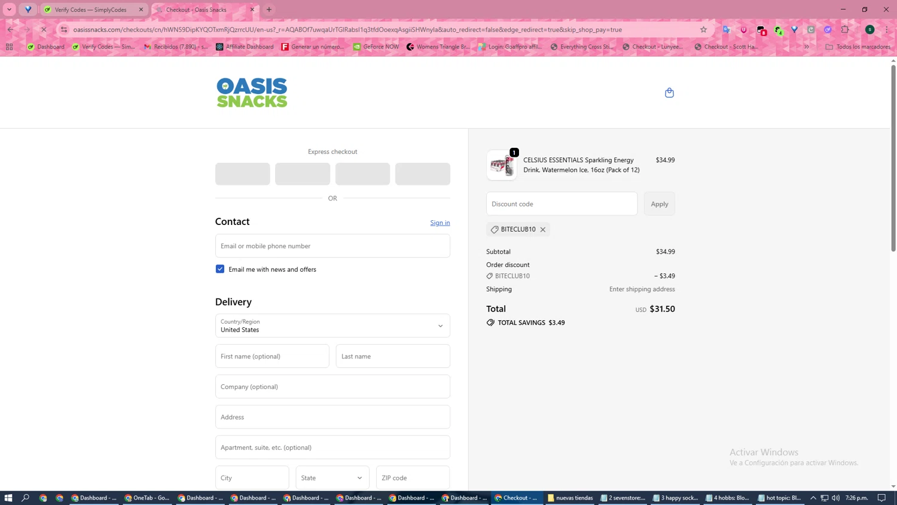
Task: Open the Checkout - Scott Ha bookmark
Action: (726, 47)
